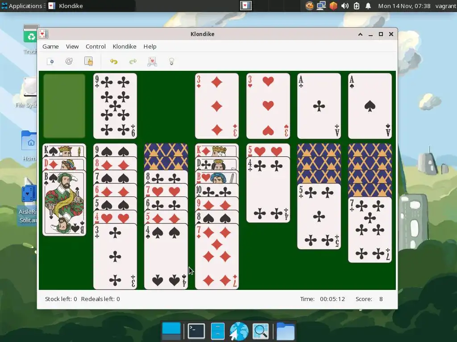Select the jack of spades card
The image size is (457, 342).
[64, 203]
